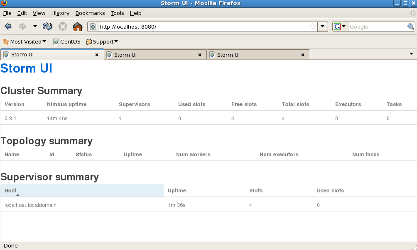Click the Storm UI heading link
The height and width of the screenshot is (250, 417).
click(26, 68)
